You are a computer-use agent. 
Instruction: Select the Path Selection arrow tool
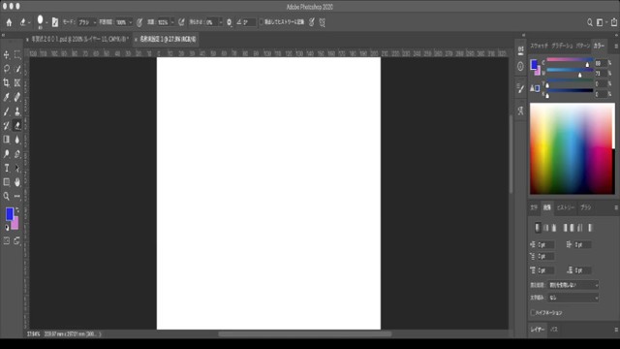[17, 168]
